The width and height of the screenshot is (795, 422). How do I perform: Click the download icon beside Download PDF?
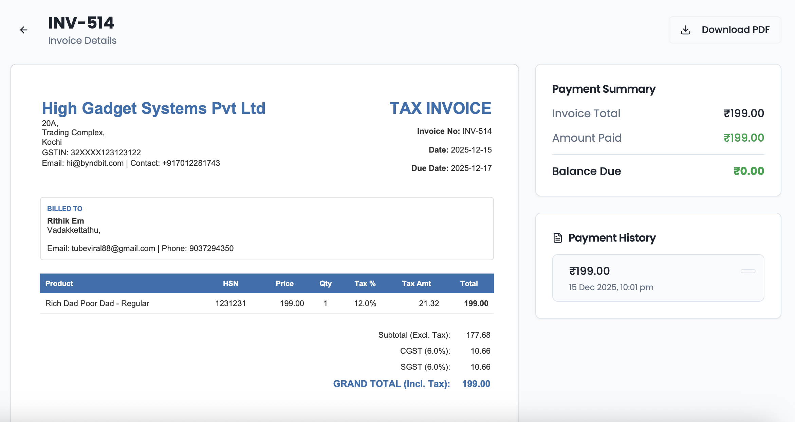pos(686,30)
